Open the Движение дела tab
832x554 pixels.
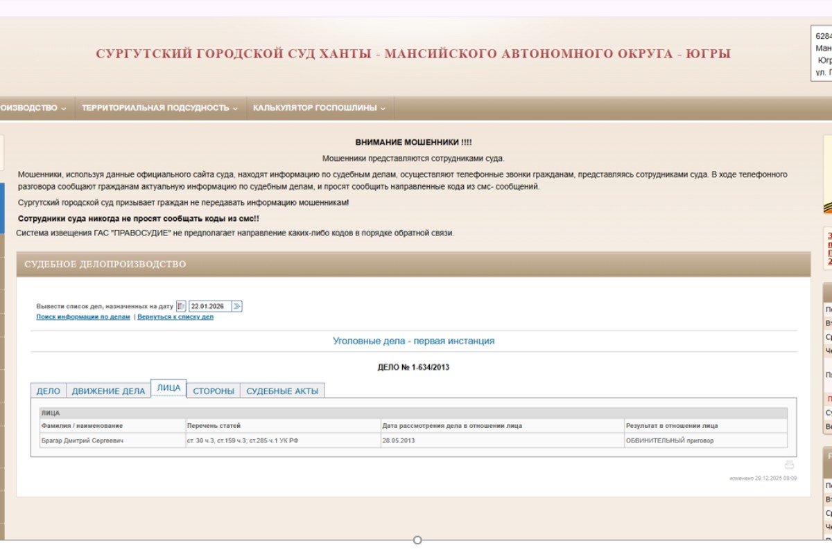pos(108,391)
